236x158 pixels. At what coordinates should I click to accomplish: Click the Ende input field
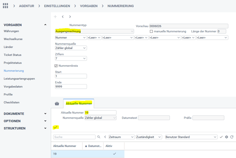click(71, 87)
